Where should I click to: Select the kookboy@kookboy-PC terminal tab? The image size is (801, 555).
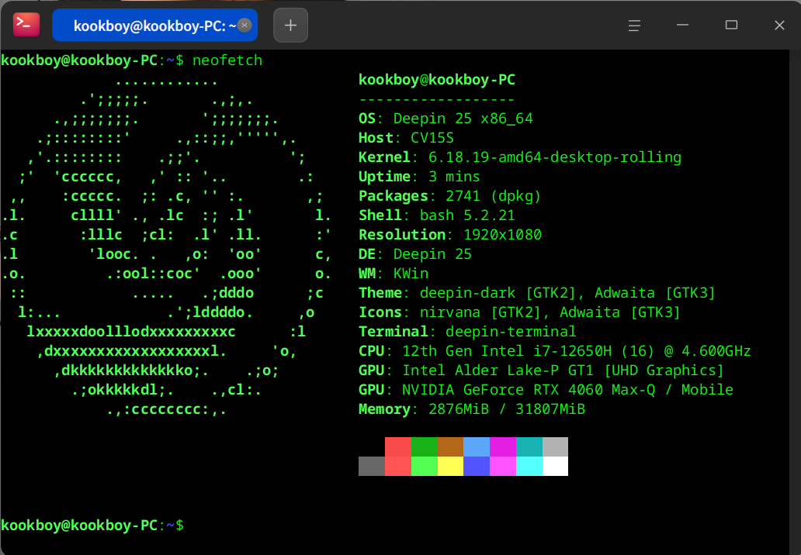[147, 26]
